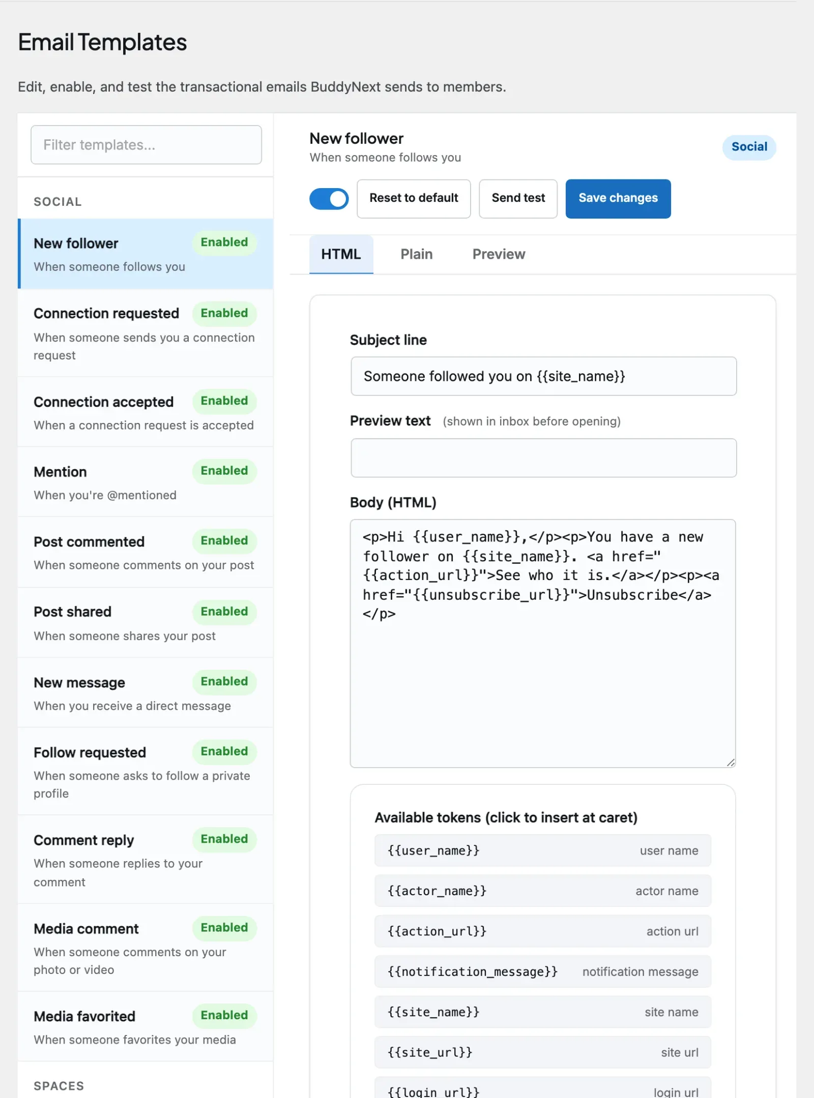
Task: Click the Social category badge
Action: coord(749,147)
